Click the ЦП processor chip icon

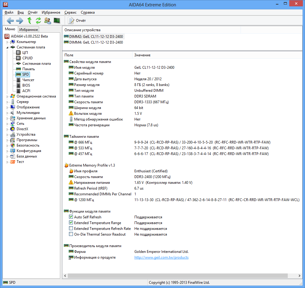tap(18, 53)
